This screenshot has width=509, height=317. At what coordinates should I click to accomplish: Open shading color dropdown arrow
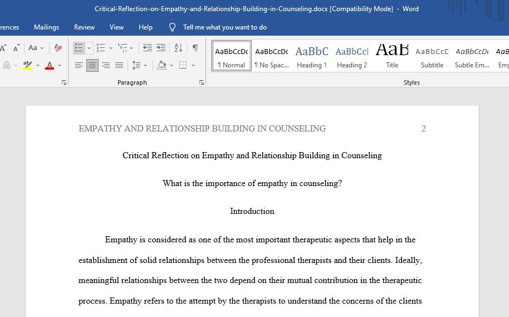[x=172, y=65]
